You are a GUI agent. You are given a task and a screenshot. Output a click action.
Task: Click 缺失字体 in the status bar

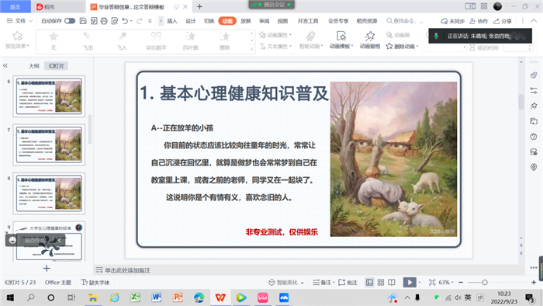[x=95, y=283]
